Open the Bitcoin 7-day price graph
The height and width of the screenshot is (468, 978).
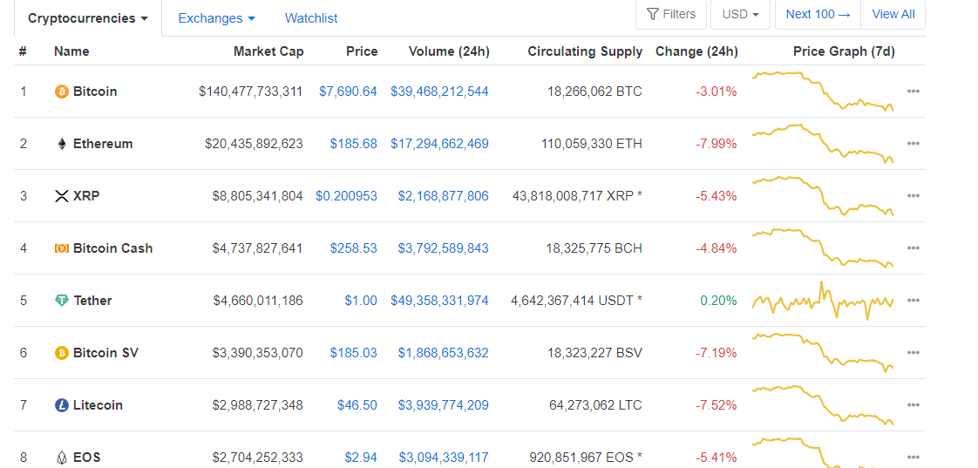point(823,91)
